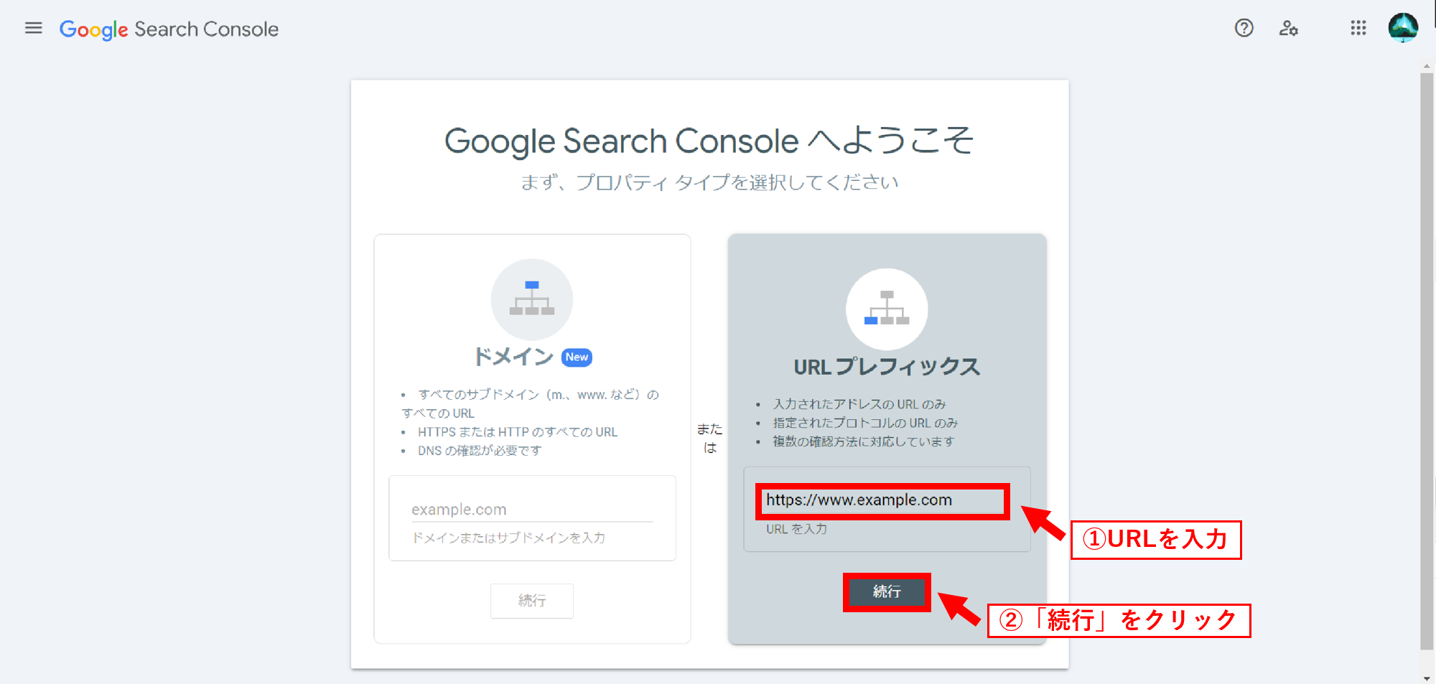Click the scrollbar down arrow
This screenshot has width=1436, height=684.
tap(1427, 678)
